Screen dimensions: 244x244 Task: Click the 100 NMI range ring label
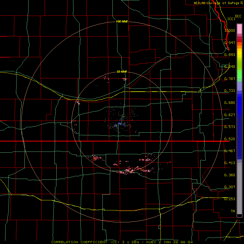tap(122, 21)
